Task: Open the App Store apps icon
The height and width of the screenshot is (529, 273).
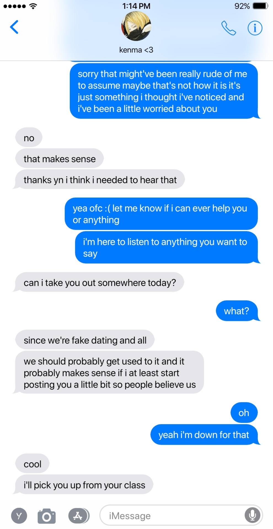Action: click(79, 515)
